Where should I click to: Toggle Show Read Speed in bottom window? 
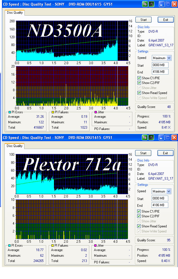click(139, 226)
